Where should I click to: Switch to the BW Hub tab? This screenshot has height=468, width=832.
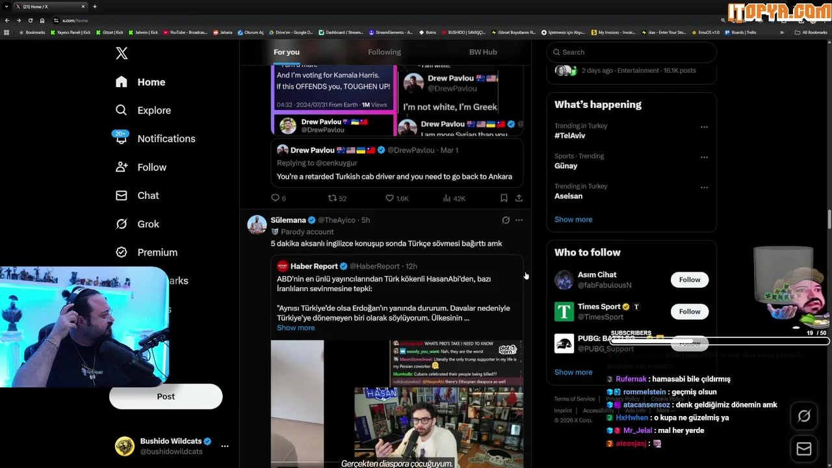[483, 52]
